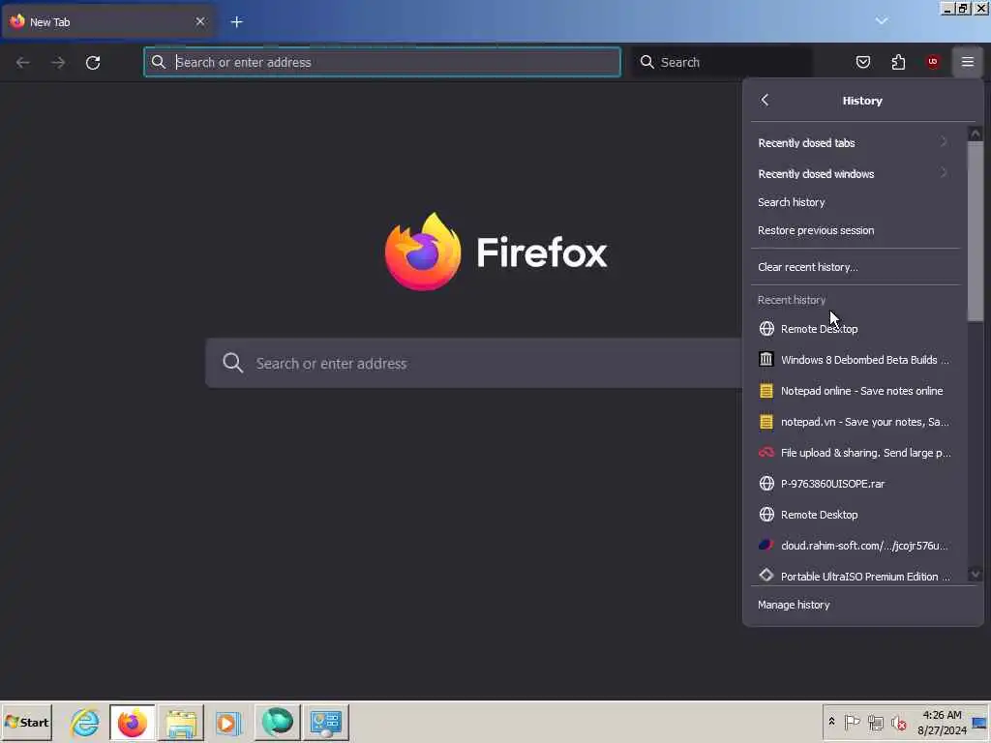991x743 pixels.
Task: Focus the toolbar Search box
Action: (x=721, y=62)
